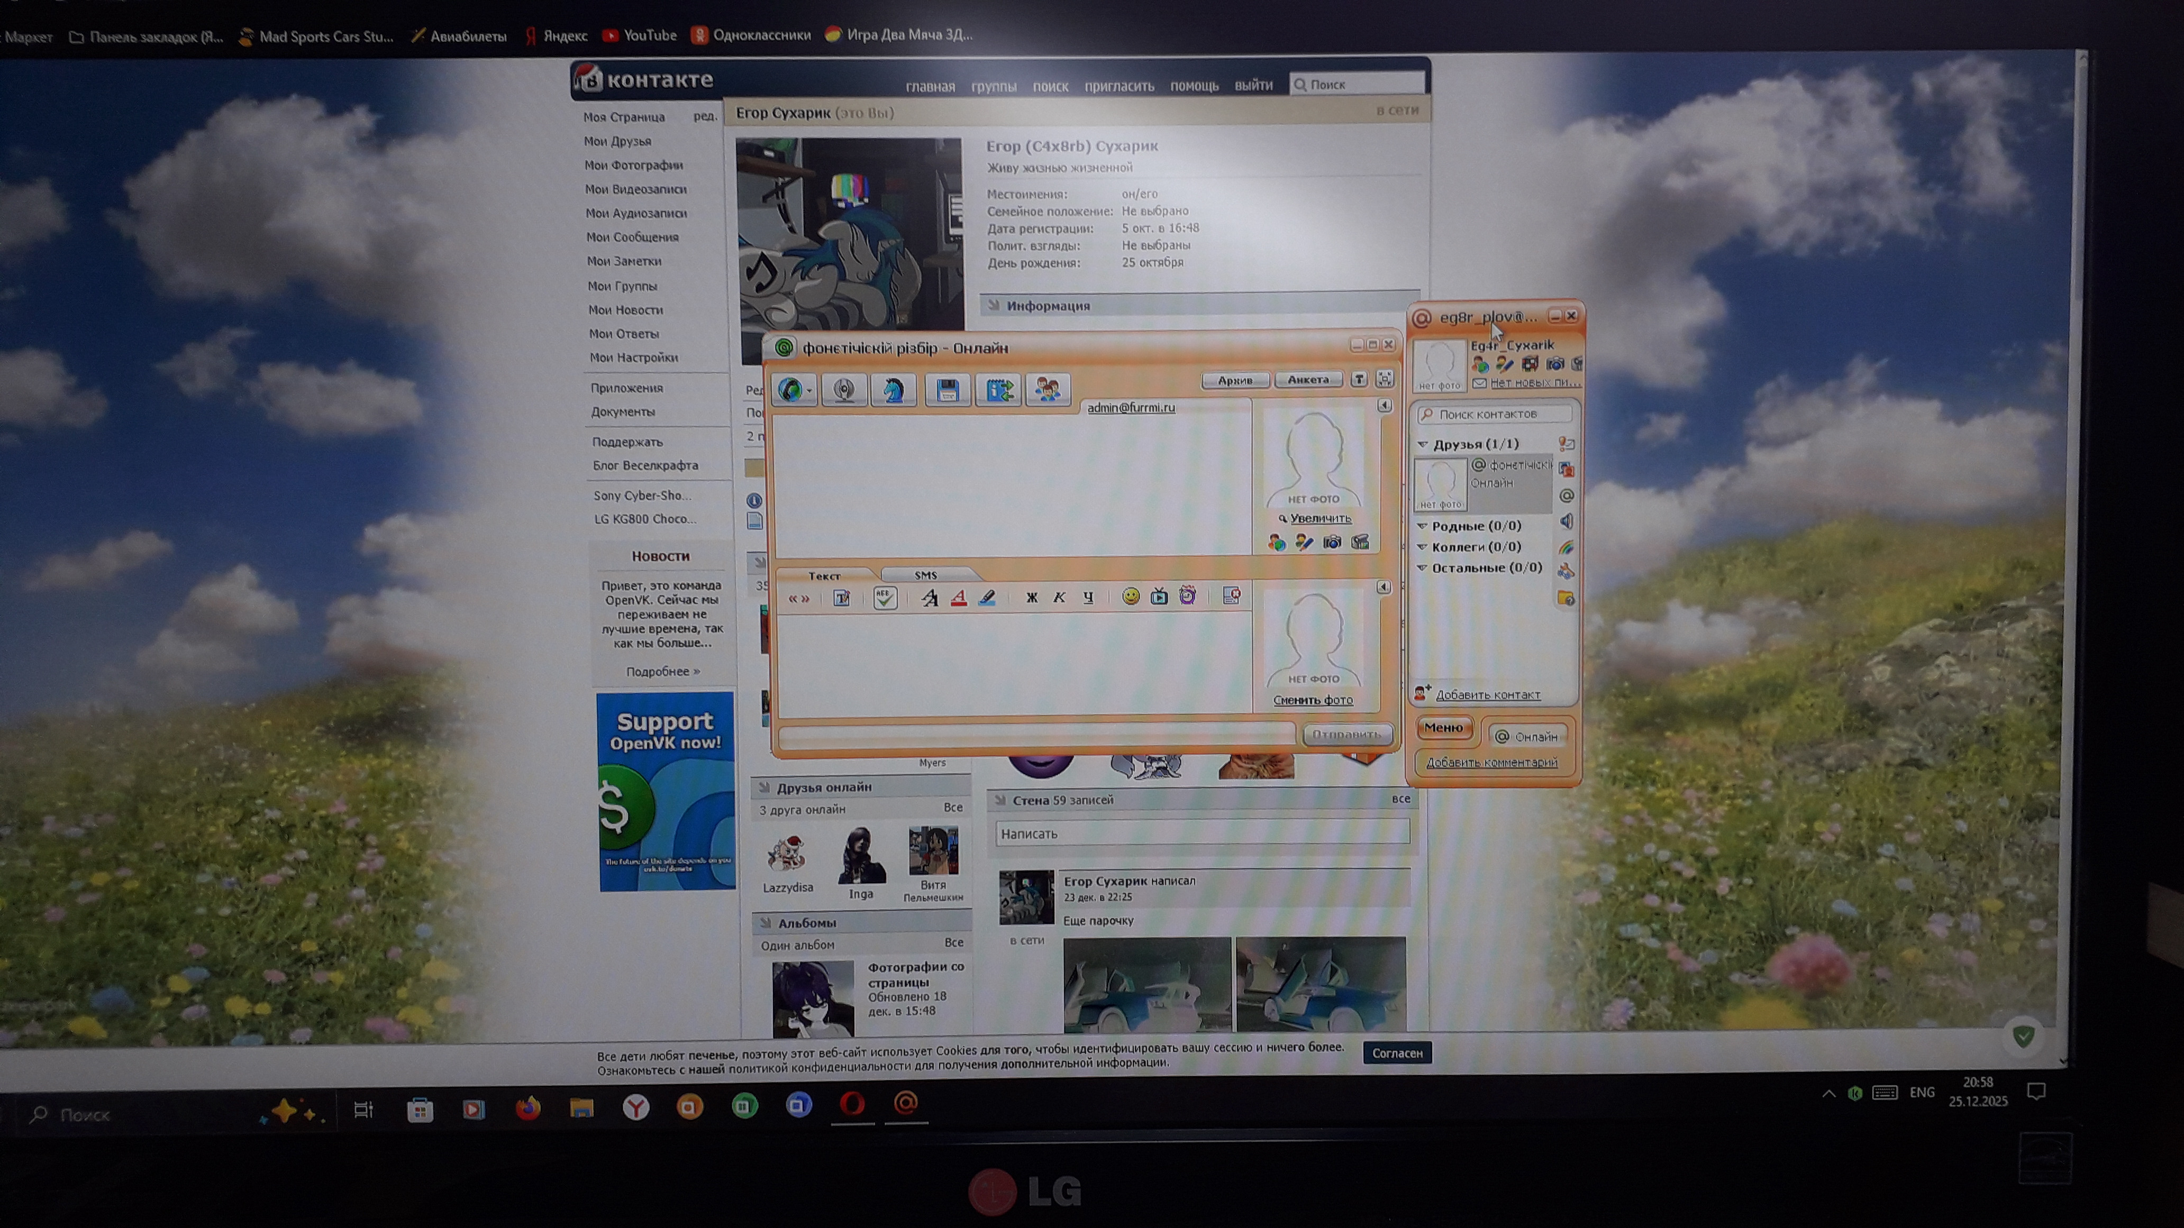Open the conference group people icon
This screenshot has width=2184, height=1228.
click(x=1048, y=390)
